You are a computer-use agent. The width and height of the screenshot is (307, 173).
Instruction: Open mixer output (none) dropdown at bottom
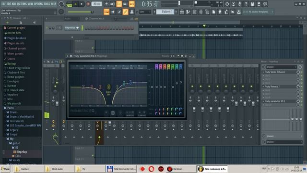(284, 142)
